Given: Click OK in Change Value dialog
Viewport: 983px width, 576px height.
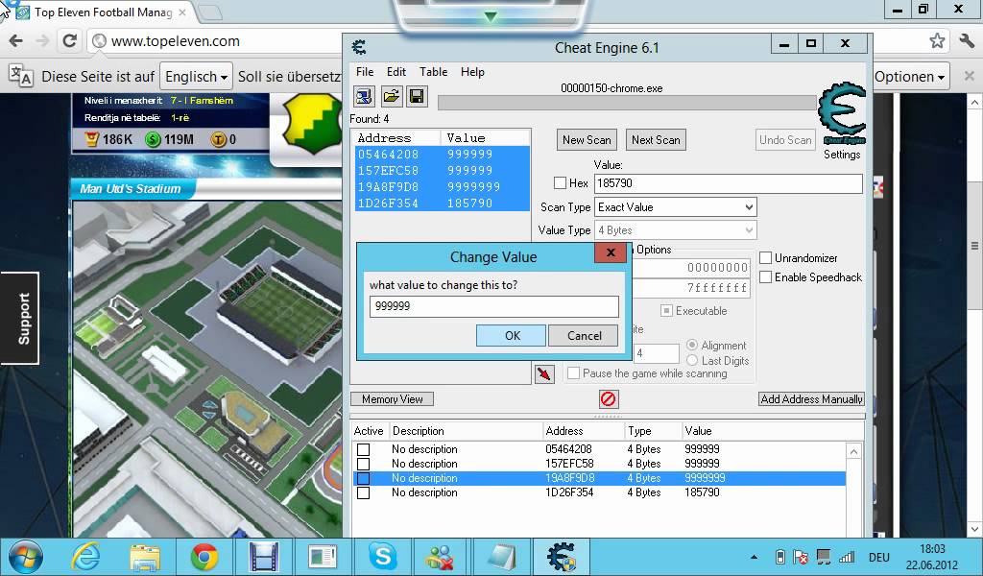Looking at the screenshot, I should click(x=511, y=335).
